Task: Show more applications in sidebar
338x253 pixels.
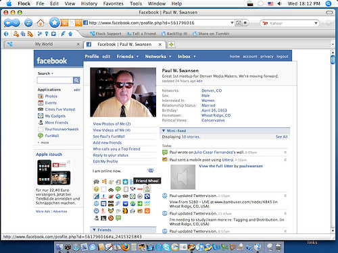Action: pos(43,142)
